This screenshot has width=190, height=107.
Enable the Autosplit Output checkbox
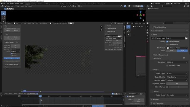tap(167, 65)
